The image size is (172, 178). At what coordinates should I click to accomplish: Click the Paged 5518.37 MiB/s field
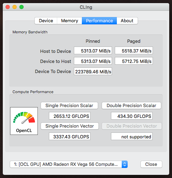[x=134, y=50]
